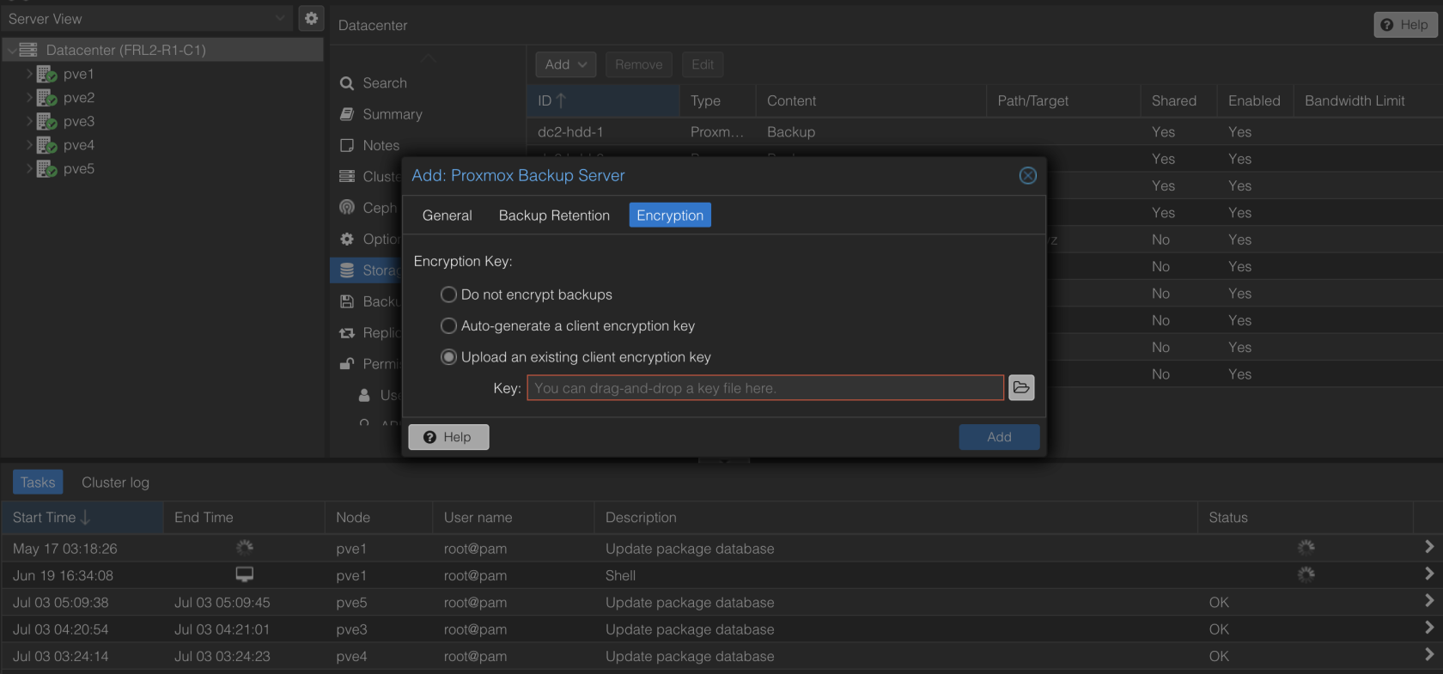The image size is (1443, 674).
Task: Expand the pve5 tree node
Action: tap(29, 168)
